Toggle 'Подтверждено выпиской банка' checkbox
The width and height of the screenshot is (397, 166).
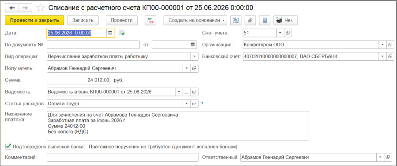click(x=8, y=146)
